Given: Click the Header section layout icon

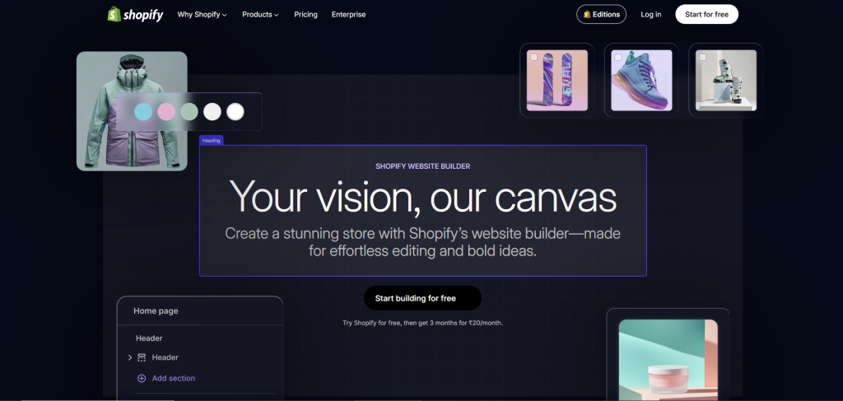Looking at the screenshot, I should click(x=142, y=357).
